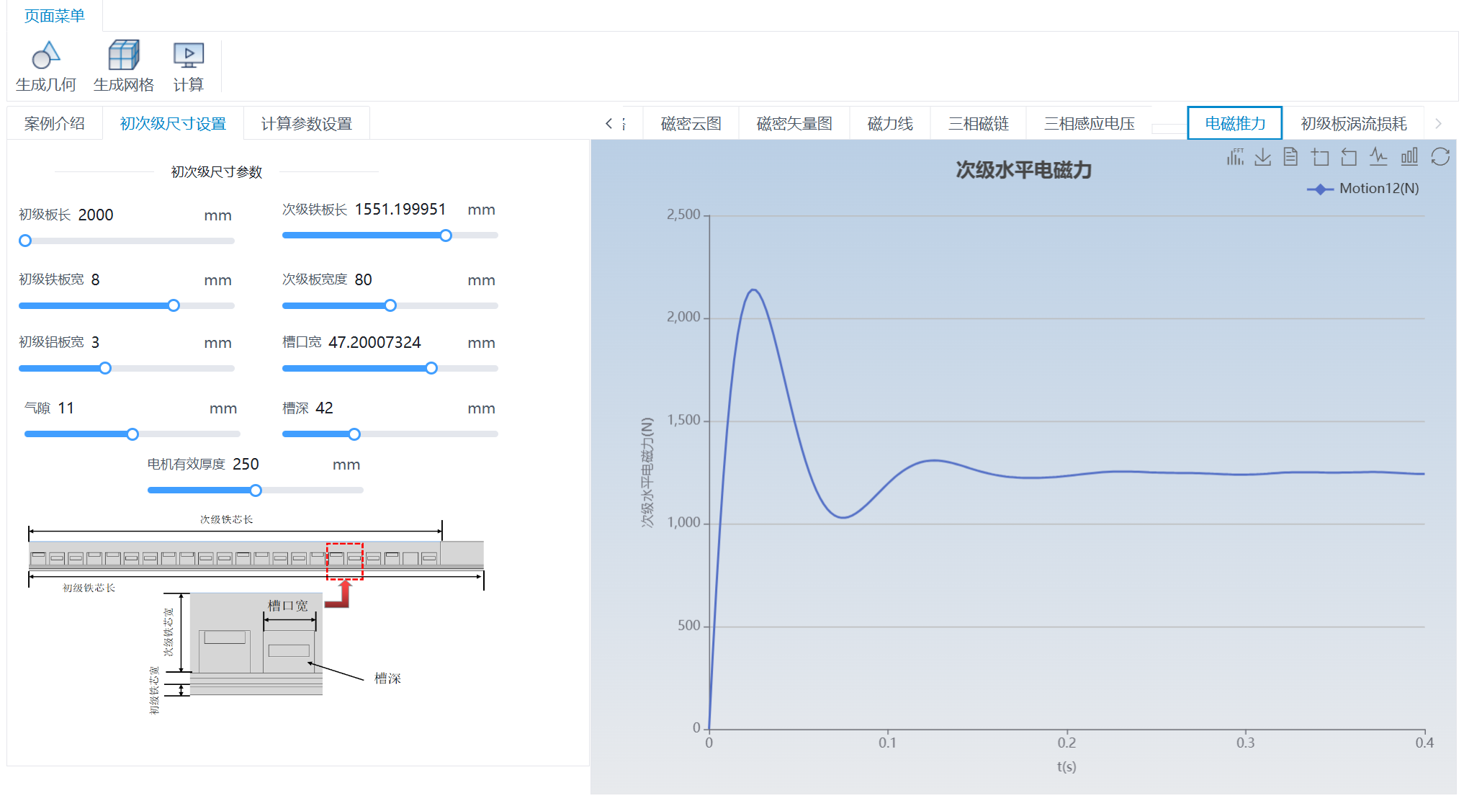The image size is (1464, 811).
Task: Click the 初级铁板宽 slider handle
Action: point(174,305)
